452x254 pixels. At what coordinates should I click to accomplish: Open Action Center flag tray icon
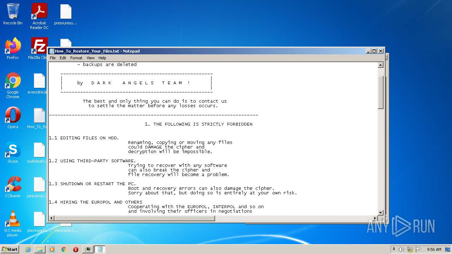(418, 249)
